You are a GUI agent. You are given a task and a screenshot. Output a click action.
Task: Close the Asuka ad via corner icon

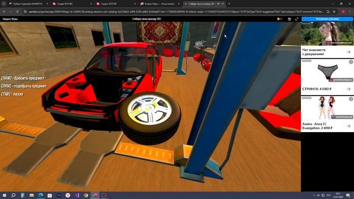tap(351, 99)
